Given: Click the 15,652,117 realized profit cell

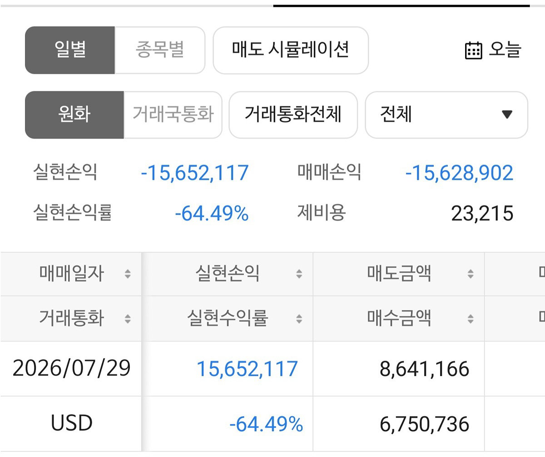Looking at the screenshot, I should click(247, 368).
